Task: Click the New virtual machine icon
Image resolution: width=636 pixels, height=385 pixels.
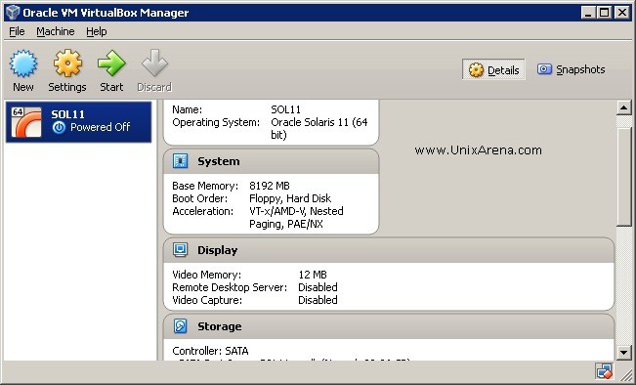Action: [23, 64]
